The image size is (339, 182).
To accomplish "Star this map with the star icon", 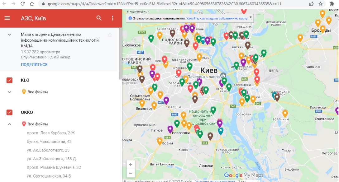I will 110,35.
